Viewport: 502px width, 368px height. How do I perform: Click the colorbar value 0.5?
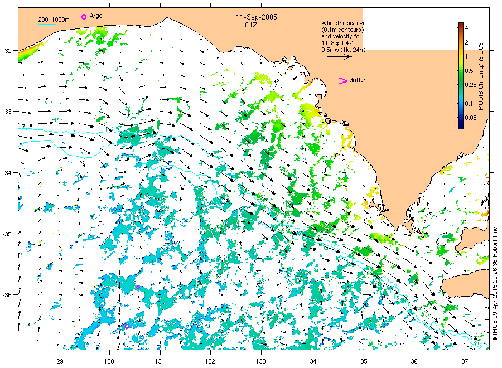469,71
